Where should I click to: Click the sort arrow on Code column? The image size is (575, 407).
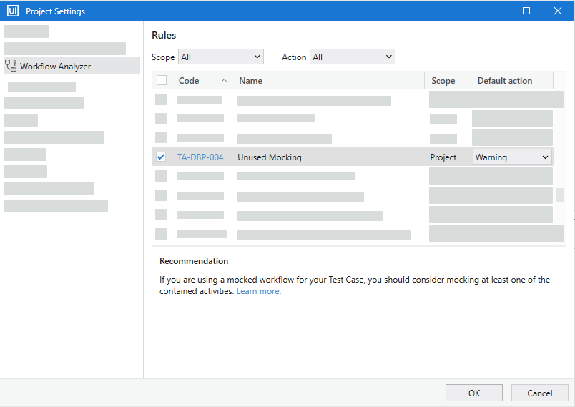tap(225, 80)
